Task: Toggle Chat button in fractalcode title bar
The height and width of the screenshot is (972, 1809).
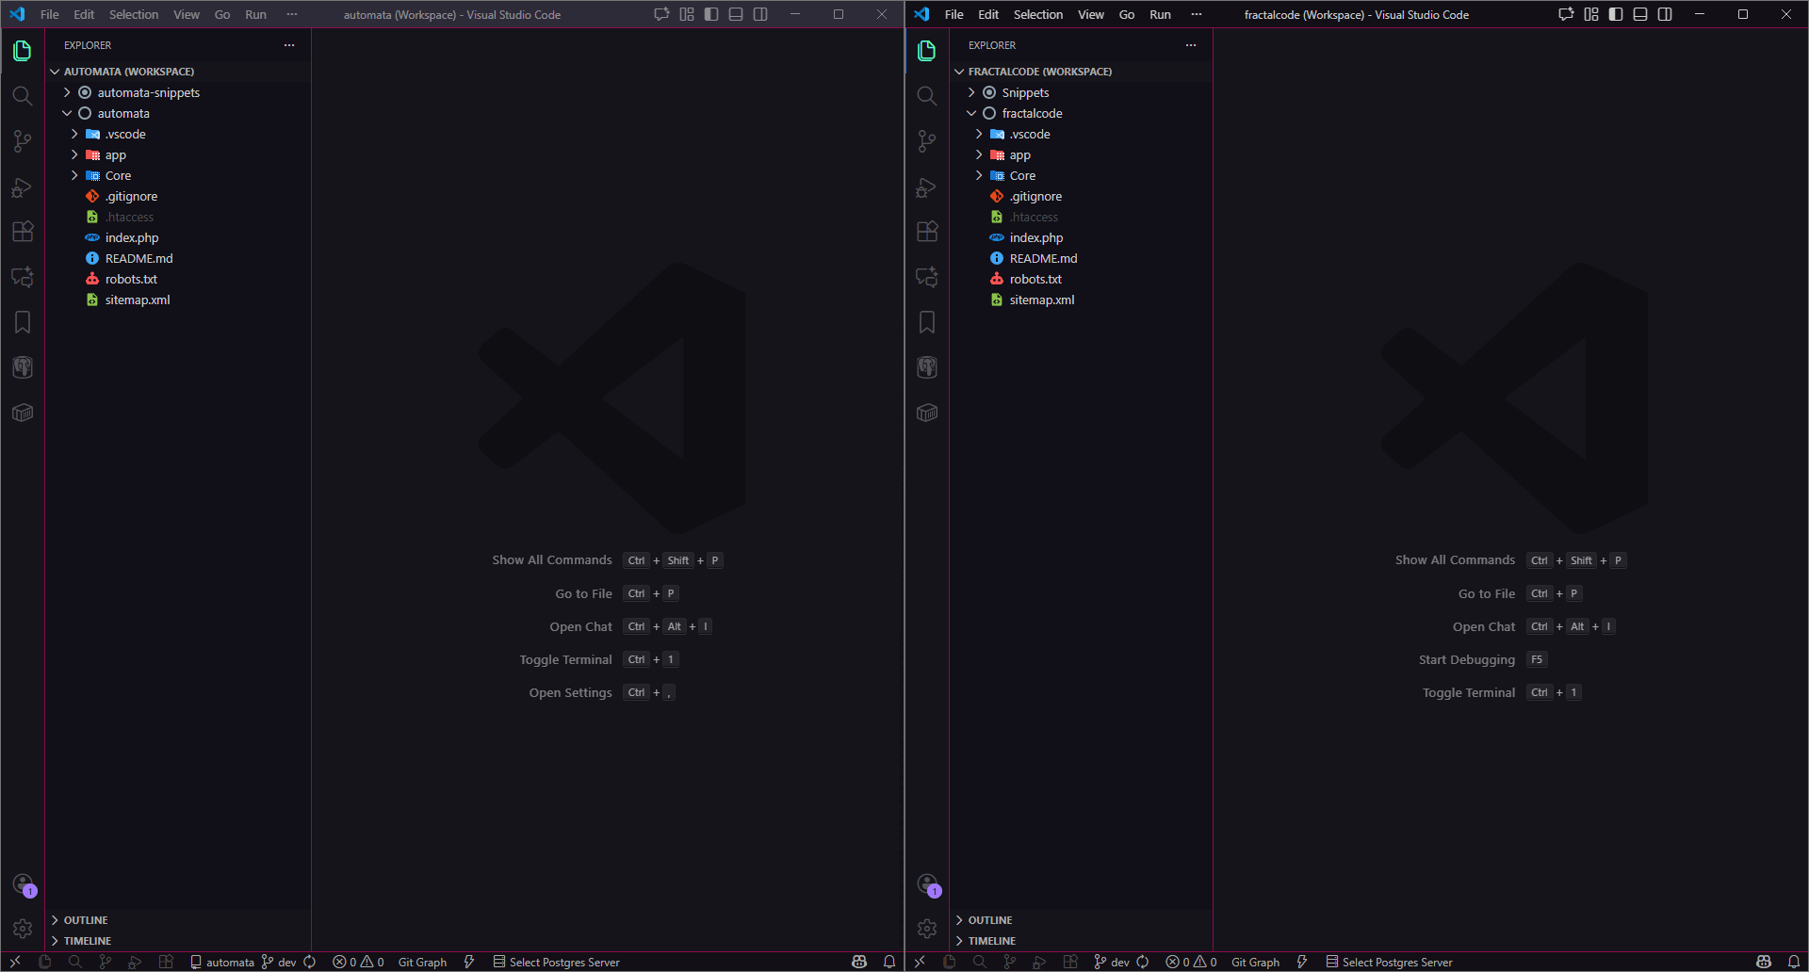Action: click(1566, 14)
